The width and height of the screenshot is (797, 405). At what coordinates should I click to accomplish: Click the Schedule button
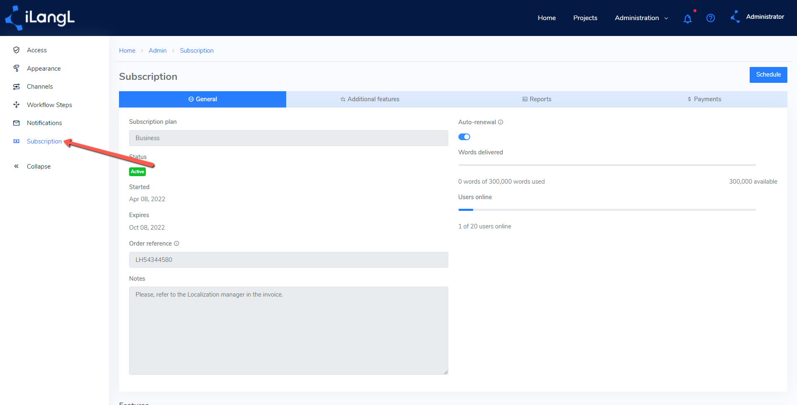(768, 74)
